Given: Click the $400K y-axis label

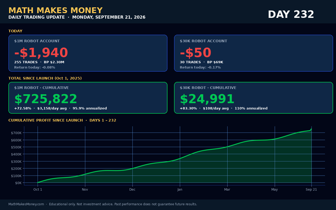Looking at the screenshot, I should coord(16,154).
